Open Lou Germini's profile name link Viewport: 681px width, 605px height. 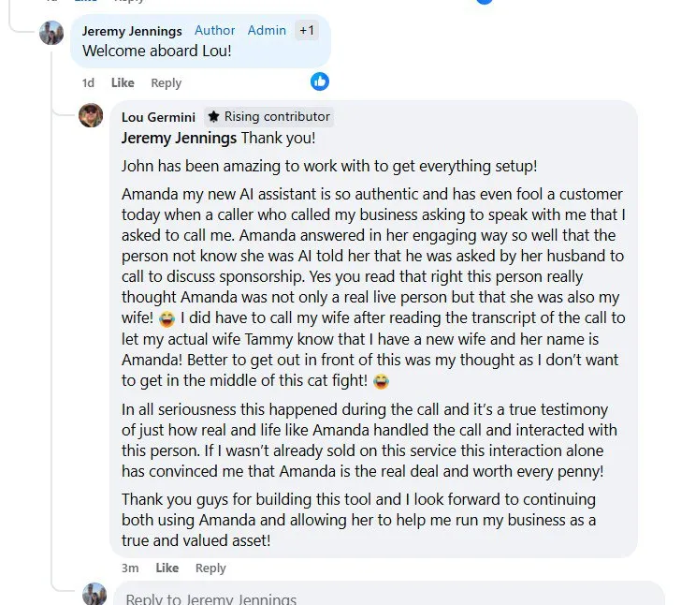(x=158, y=117)
